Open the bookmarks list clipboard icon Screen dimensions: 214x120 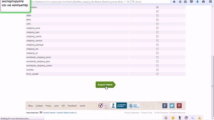[x=185, y=2]
